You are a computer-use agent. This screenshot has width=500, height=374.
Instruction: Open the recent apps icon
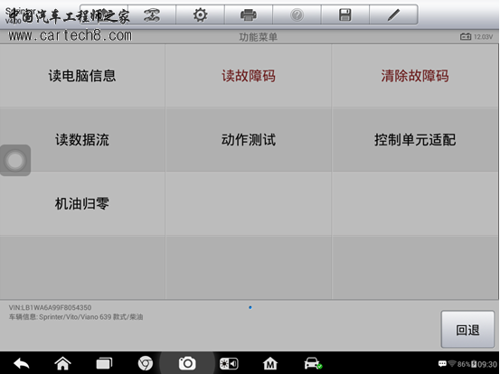(104, 363)
